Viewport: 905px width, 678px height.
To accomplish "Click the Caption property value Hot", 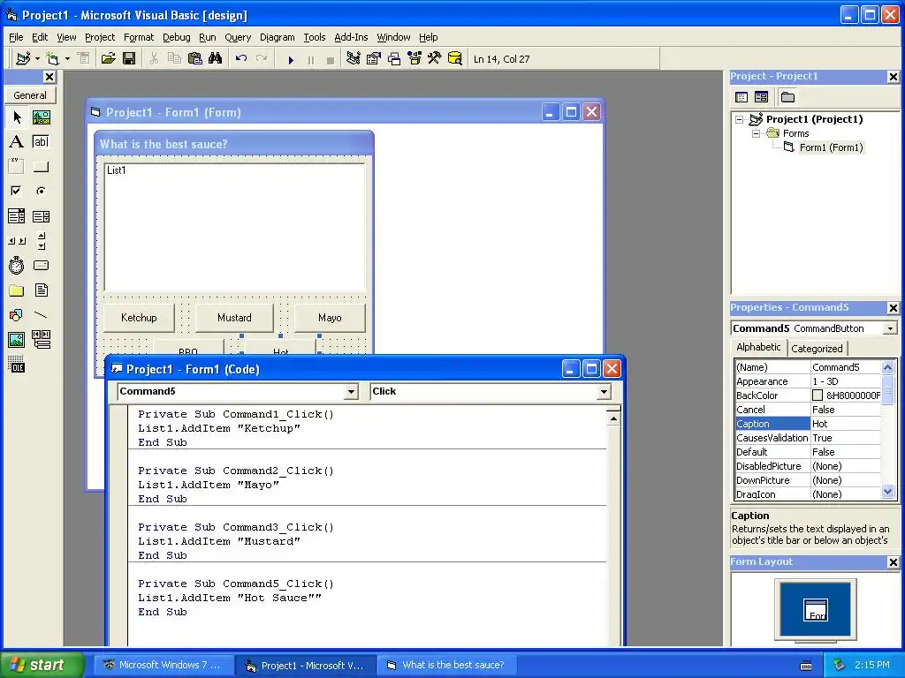I will [846, 424].
